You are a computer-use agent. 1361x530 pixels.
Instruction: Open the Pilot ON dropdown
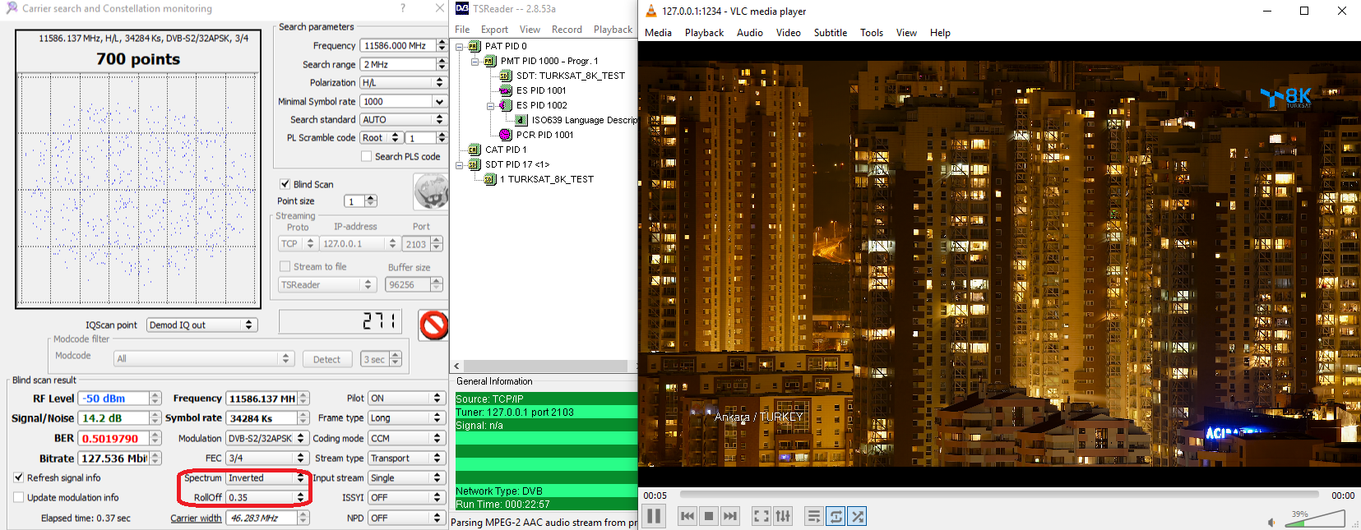coord(406,398)
